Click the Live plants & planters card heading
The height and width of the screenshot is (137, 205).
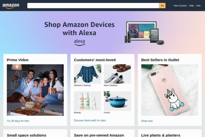(x=161, y=135)
